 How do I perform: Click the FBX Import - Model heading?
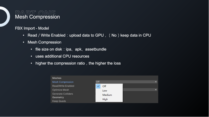32,28
